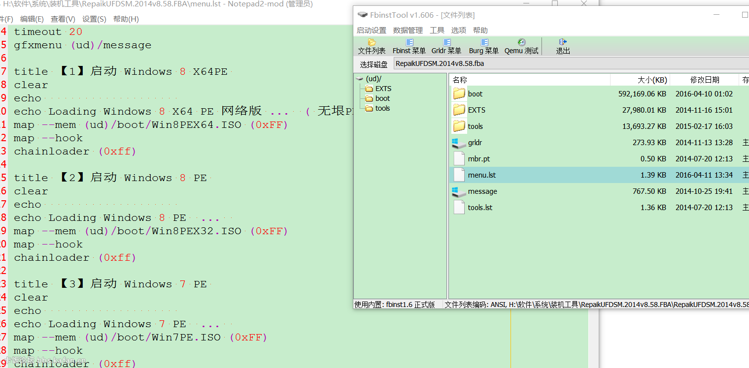Open the 选择磁盘 disk dropdown field
This screenshot has height=368, width=749.
point(571,63)
